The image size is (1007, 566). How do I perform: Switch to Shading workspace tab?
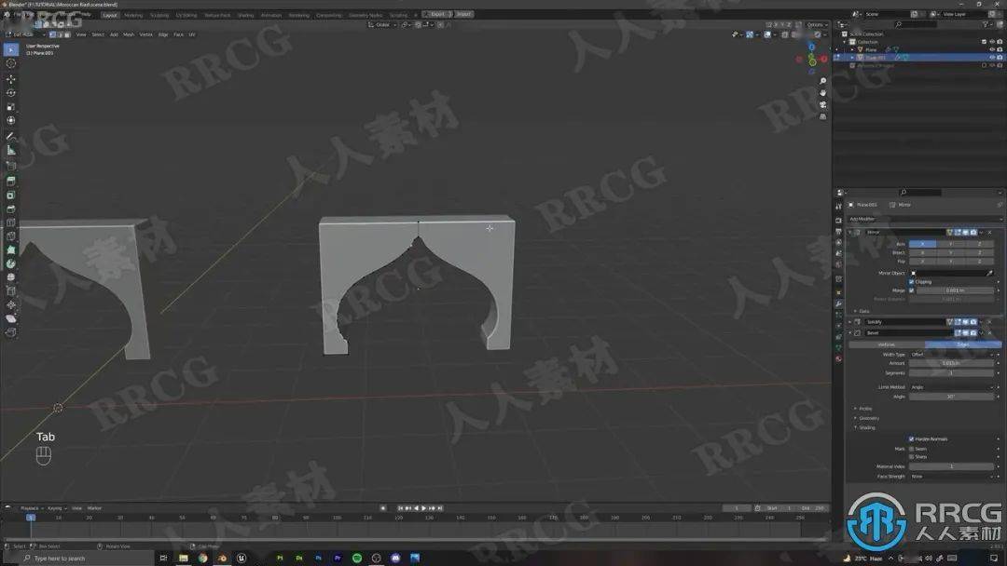coord(245,15)
